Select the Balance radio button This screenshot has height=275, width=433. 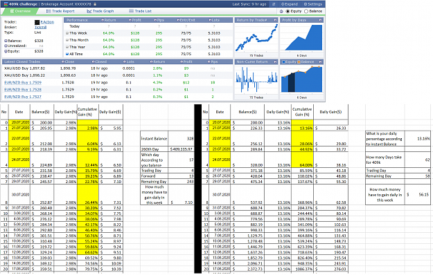pyautogui.click(x=306, y=11)
